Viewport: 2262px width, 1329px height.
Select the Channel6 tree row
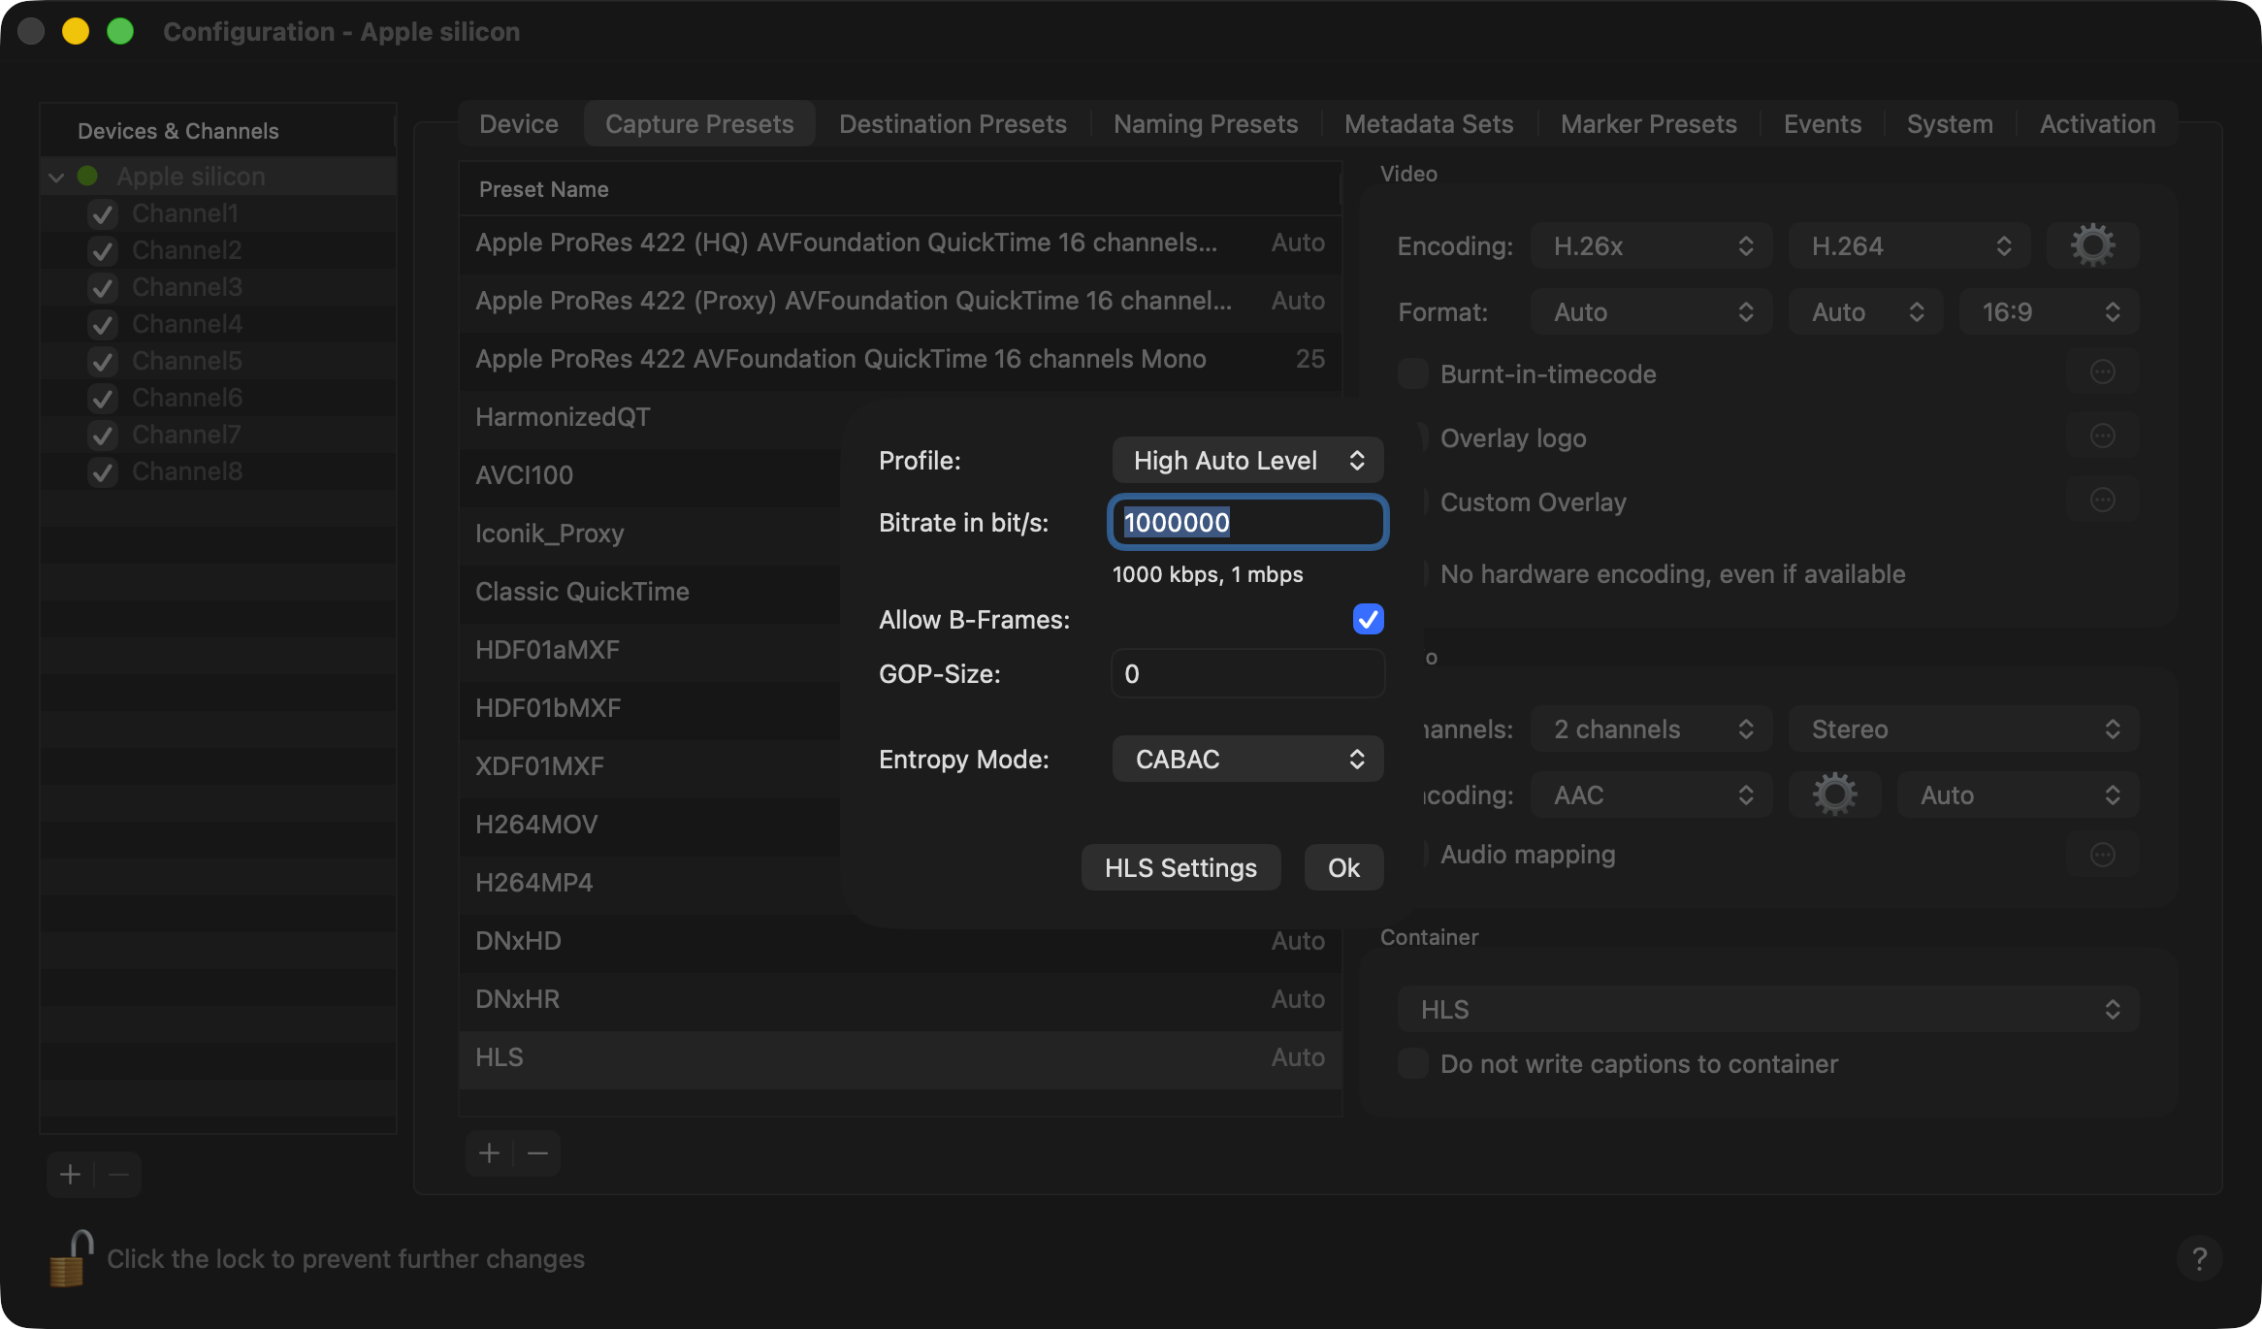(x=218, y=398)
